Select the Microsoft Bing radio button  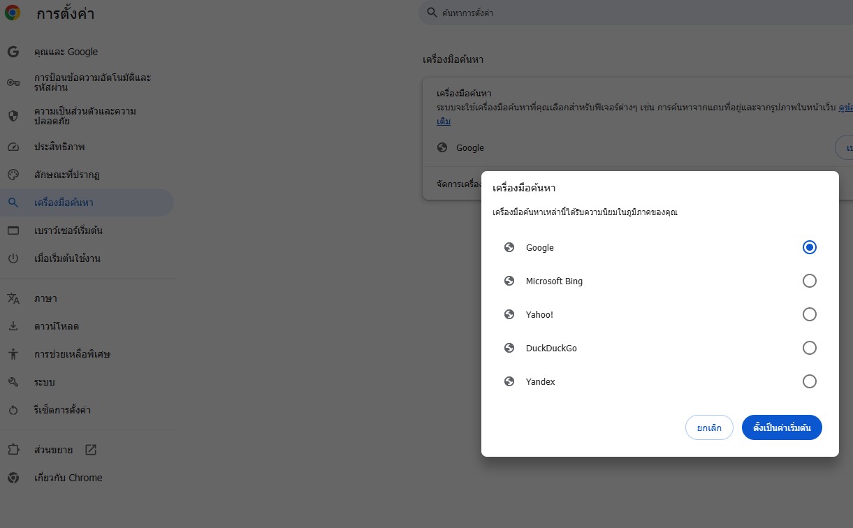pyautogui.click(x=810, y=281)
